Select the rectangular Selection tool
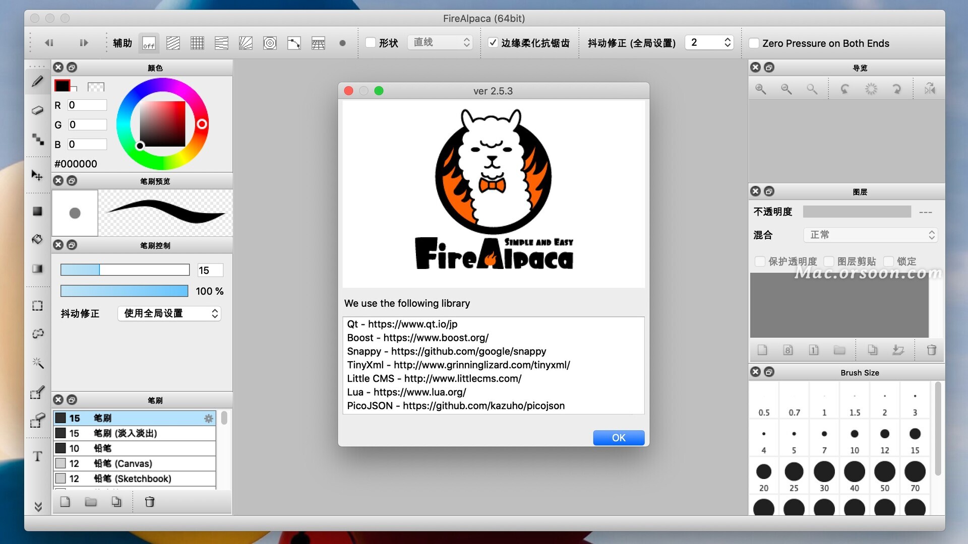 point(37,306)
